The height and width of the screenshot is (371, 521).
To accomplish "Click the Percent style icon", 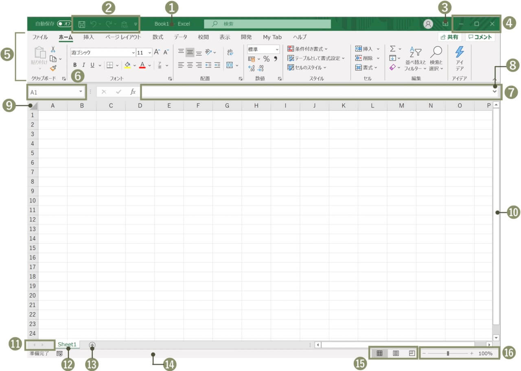I will point(266,59).
